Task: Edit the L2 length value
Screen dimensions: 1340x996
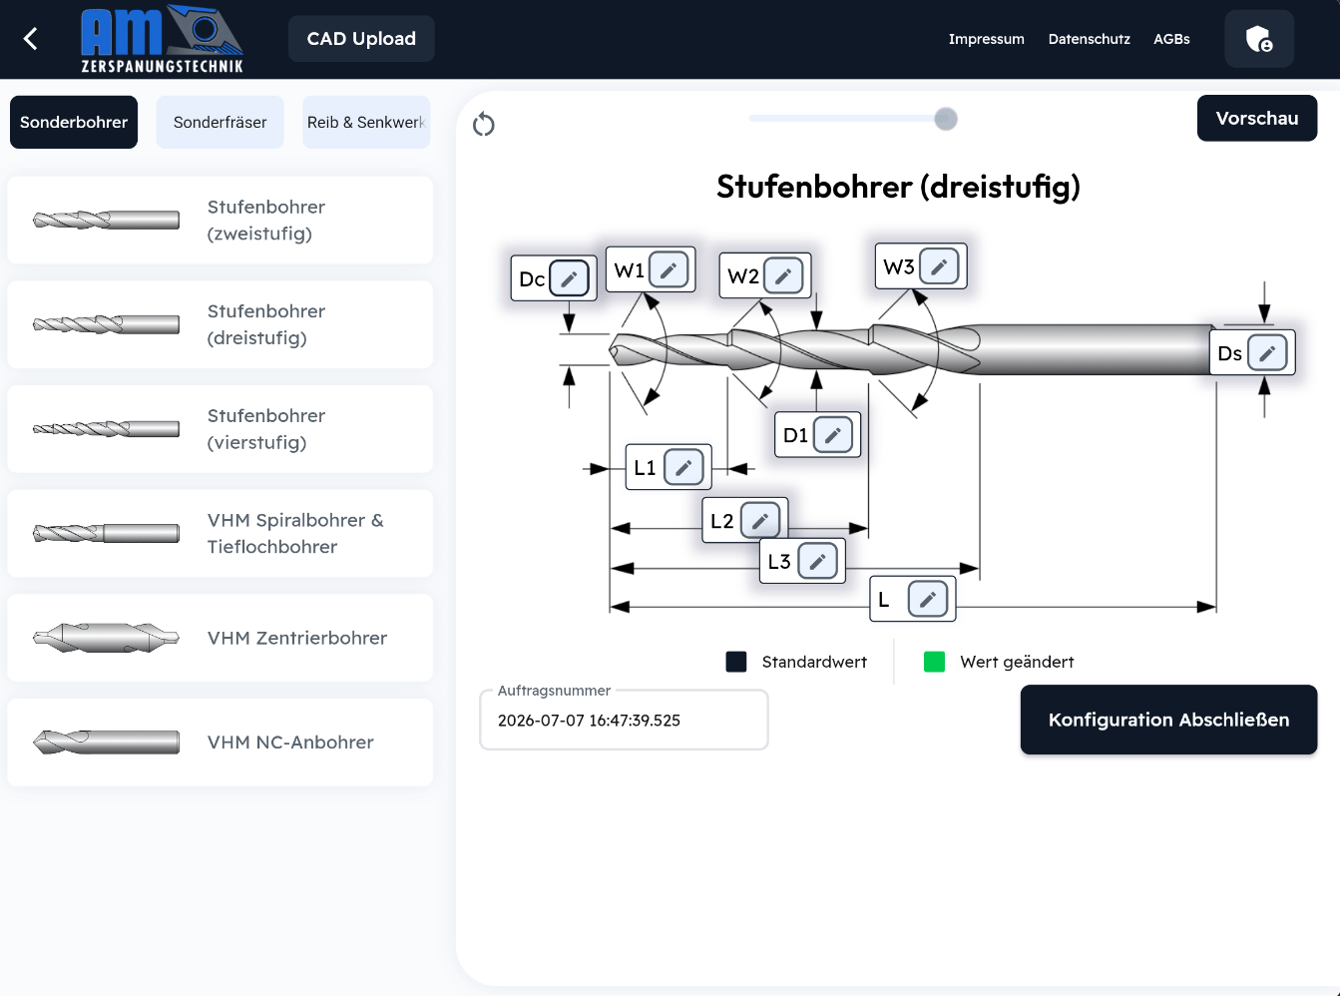Action: [760, 520]
